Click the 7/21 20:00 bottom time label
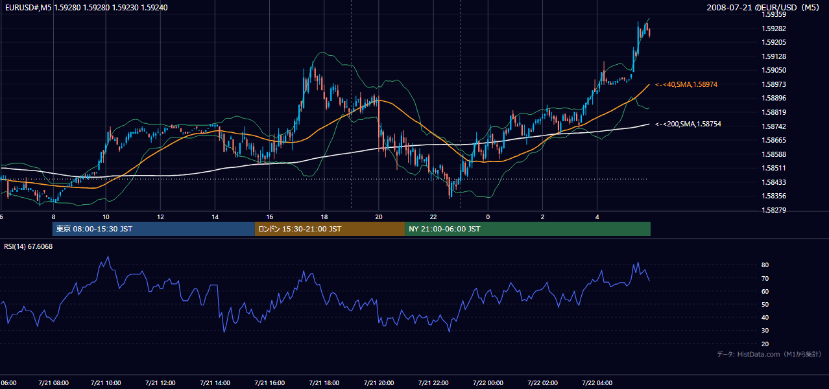 point(380,383)
